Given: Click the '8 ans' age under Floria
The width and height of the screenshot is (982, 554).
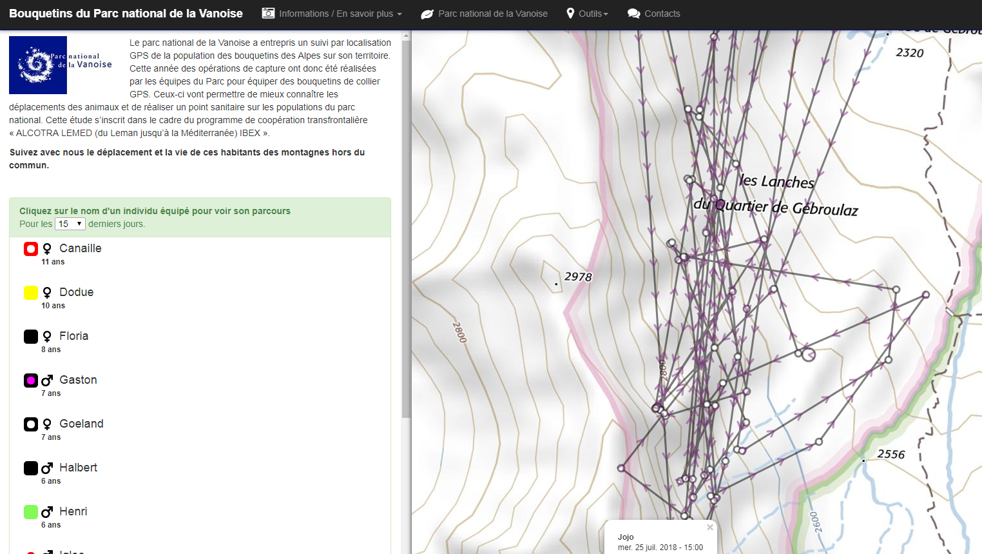Looking at the screenshot, I should click(51, 350).
